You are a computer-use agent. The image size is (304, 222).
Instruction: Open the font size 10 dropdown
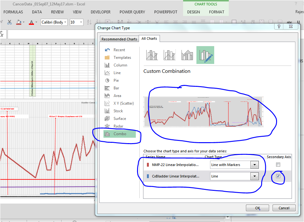(x=81, y=22)
